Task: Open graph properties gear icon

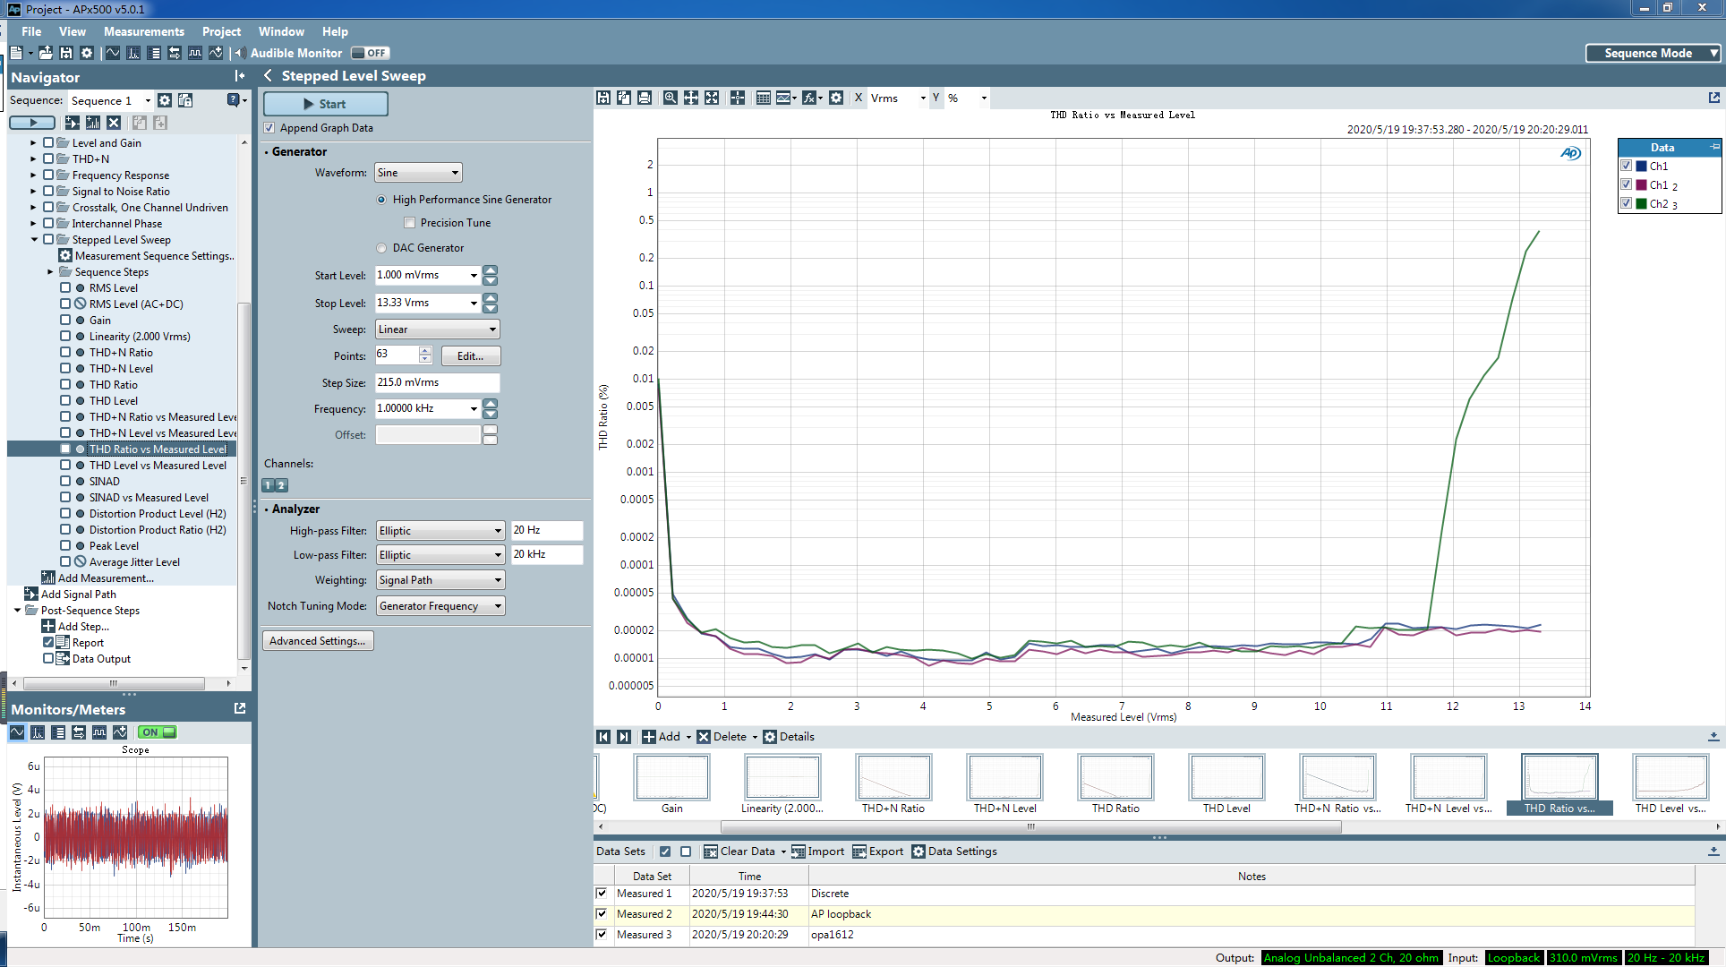Action: pyautogui.click(x=836, y=98)
